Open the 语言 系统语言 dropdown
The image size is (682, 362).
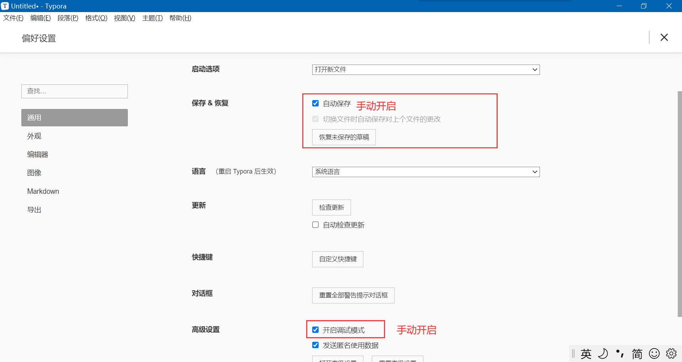pyautogui.click(x=426, y=172)
